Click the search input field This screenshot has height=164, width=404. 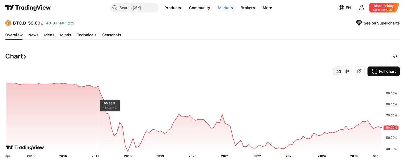click(x=134, y=8)
